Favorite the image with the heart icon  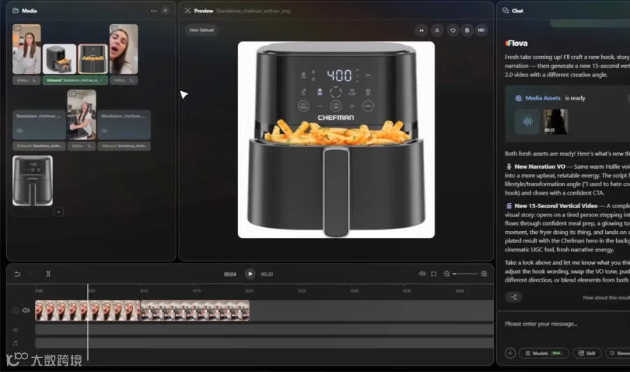[x=452, y=30]
